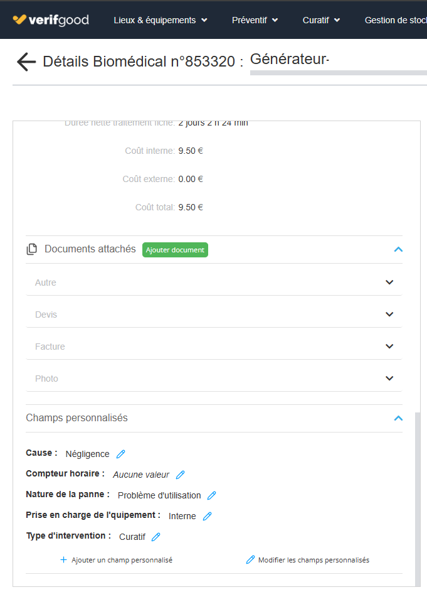Open the Lieux & équipements menu
This screenshot has width=427, height=597.
click(161, 20)
